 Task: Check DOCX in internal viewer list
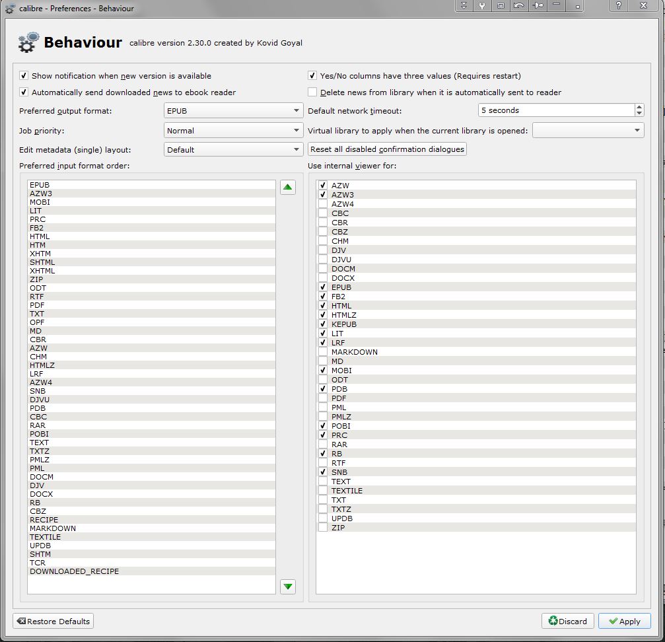323,278
